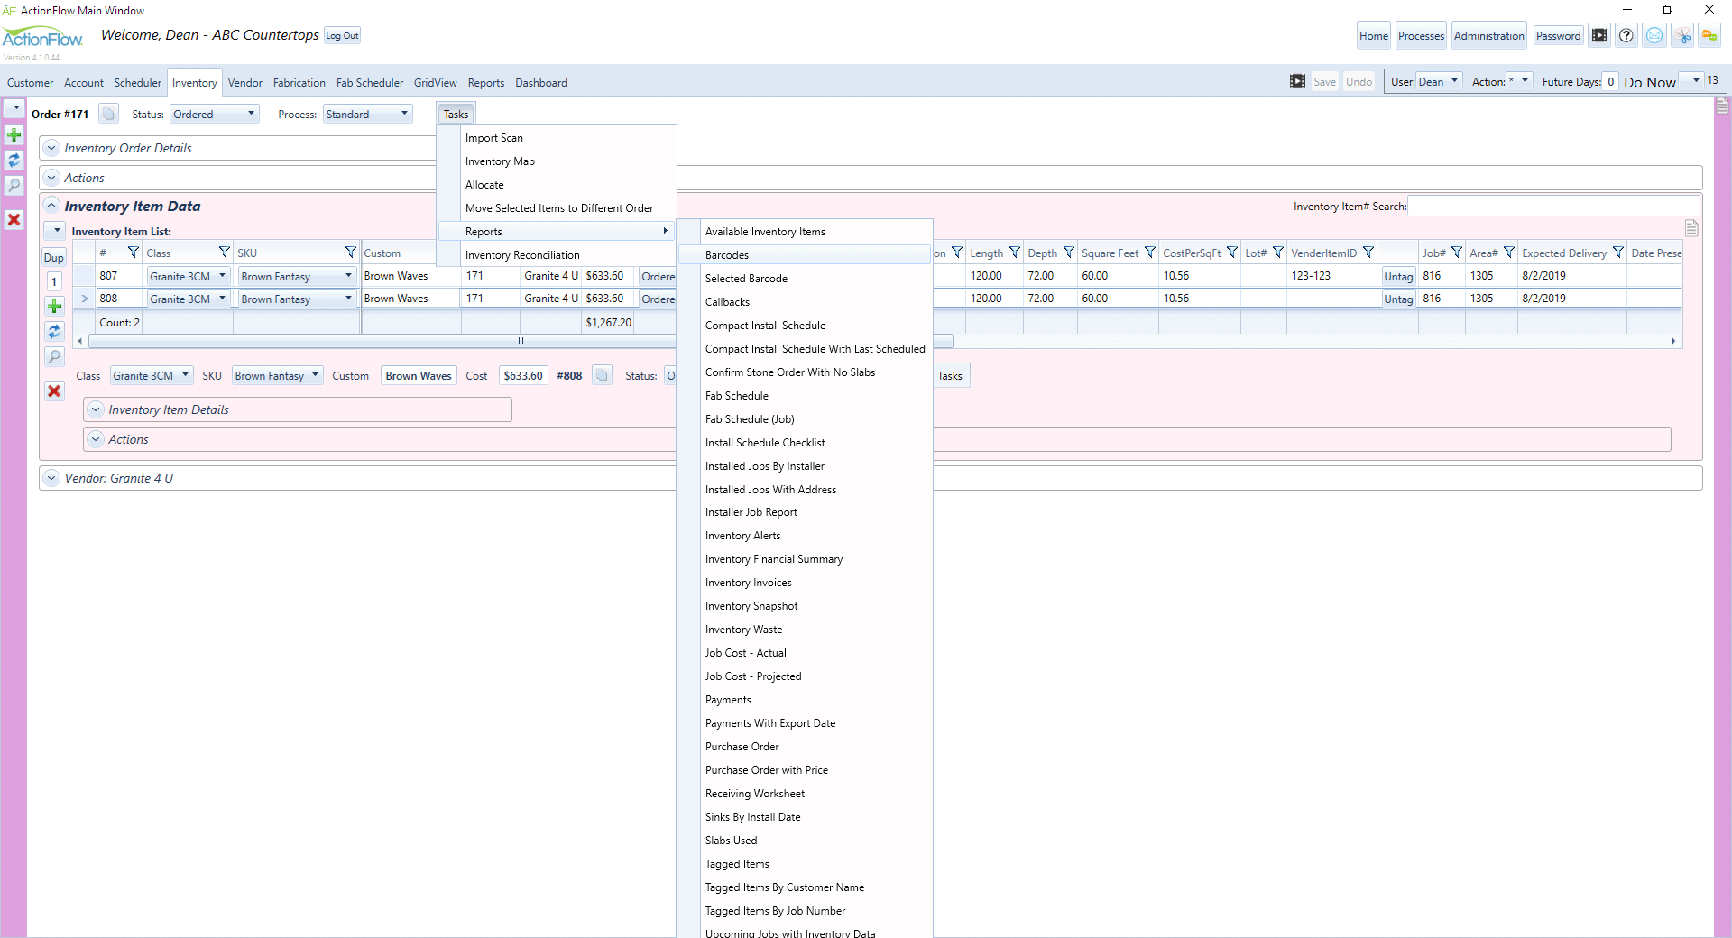Click inside the Inventory Item# Search field

1552,206
